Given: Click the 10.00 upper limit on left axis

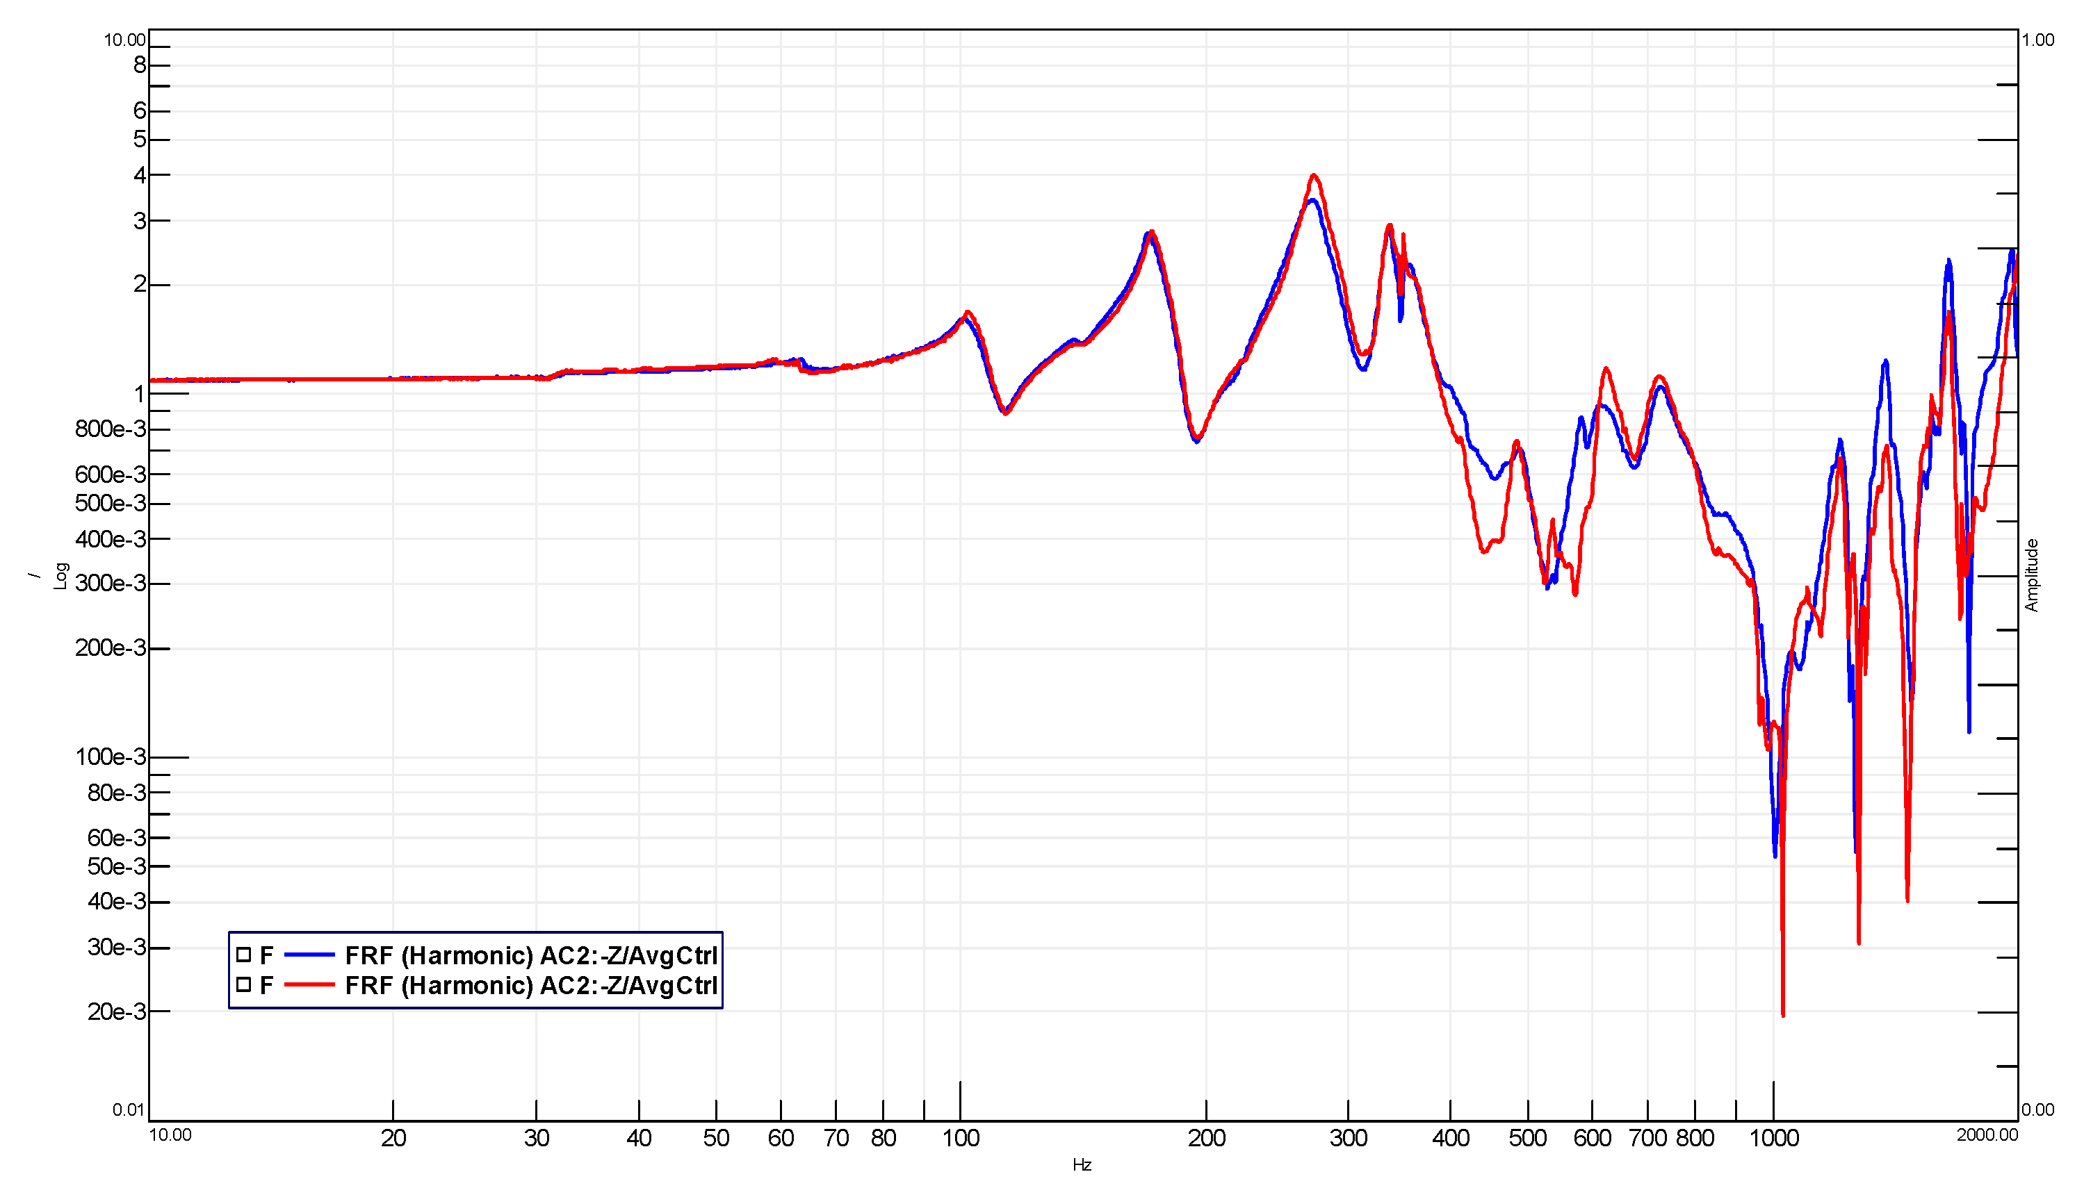Looking at the screenshot, I should tap(124, 40).
